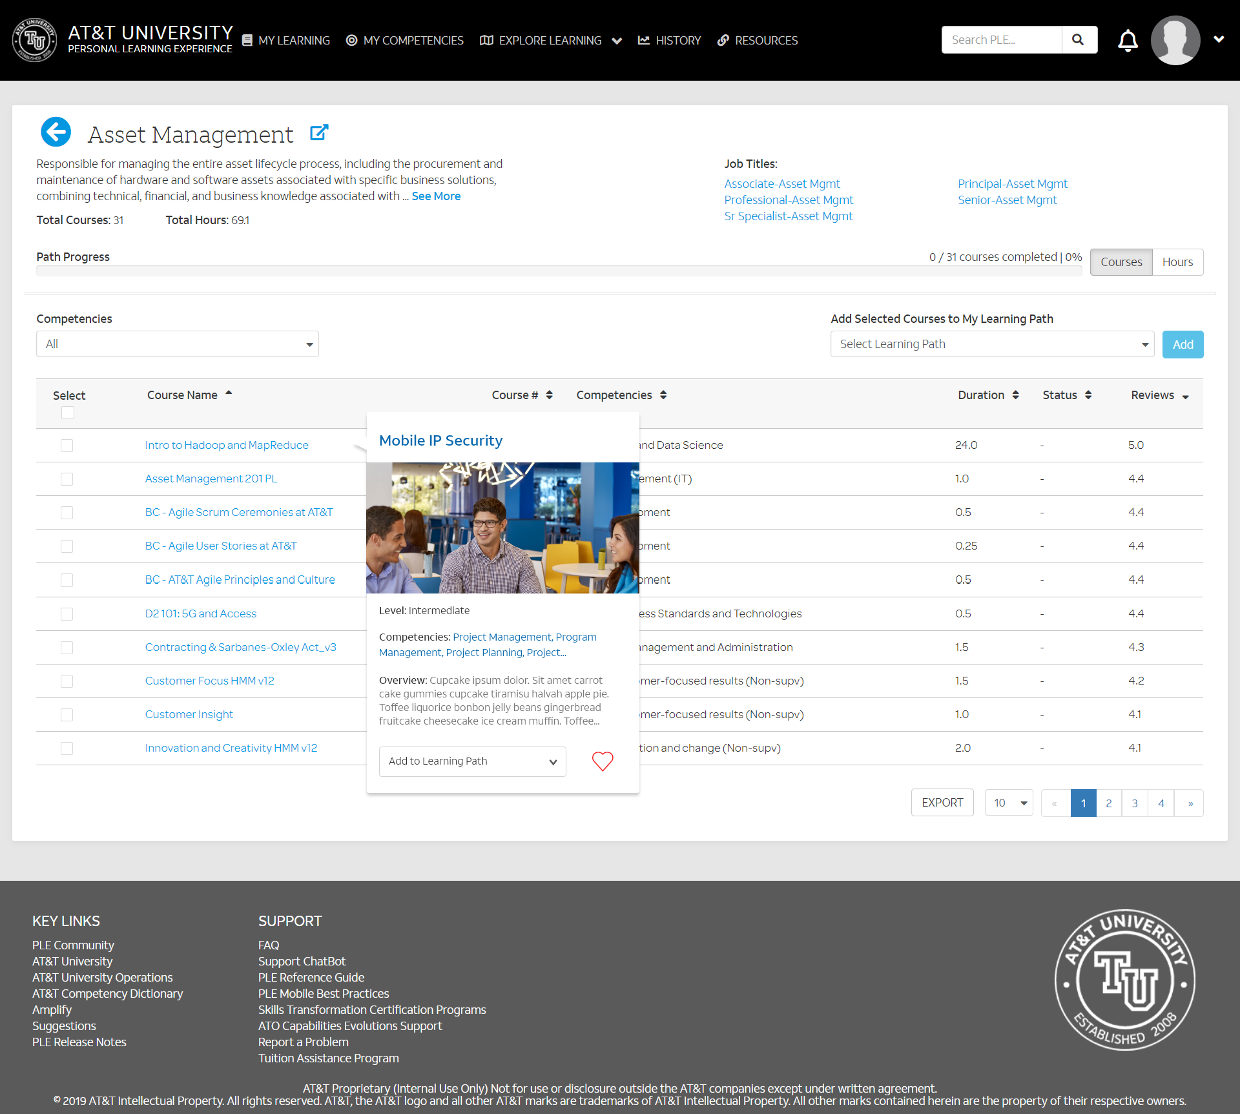
Task: Open My Learning menu item
Action: tap(285, 40)
